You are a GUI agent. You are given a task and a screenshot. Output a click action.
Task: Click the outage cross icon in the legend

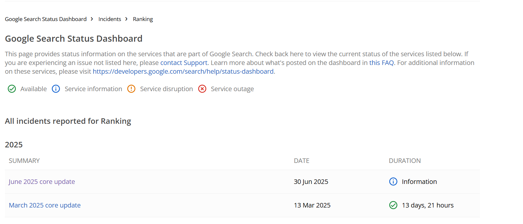click(202, 89)
